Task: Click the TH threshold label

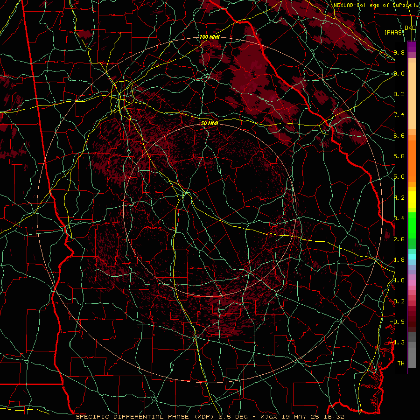Action: click(x=401, y=364)
